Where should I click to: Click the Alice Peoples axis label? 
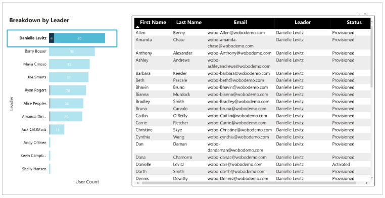[x=35, y=104]
